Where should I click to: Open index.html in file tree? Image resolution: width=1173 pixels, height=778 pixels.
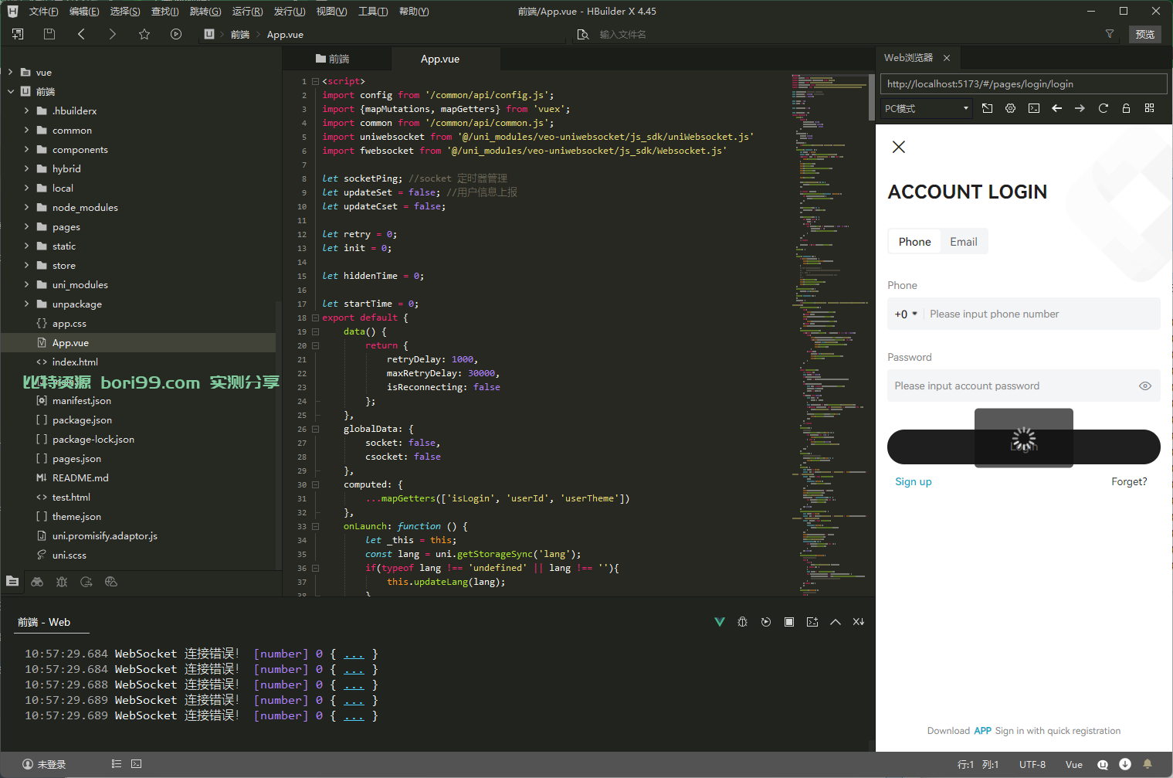click(x=75, y=362)
